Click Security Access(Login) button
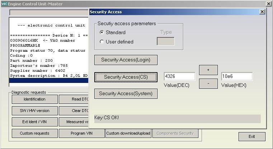This screenshot has height=149, width=273. [126, 60]
